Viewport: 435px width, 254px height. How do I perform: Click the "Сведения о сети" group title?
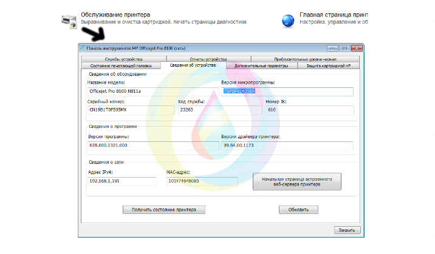(x=106, y=162)
